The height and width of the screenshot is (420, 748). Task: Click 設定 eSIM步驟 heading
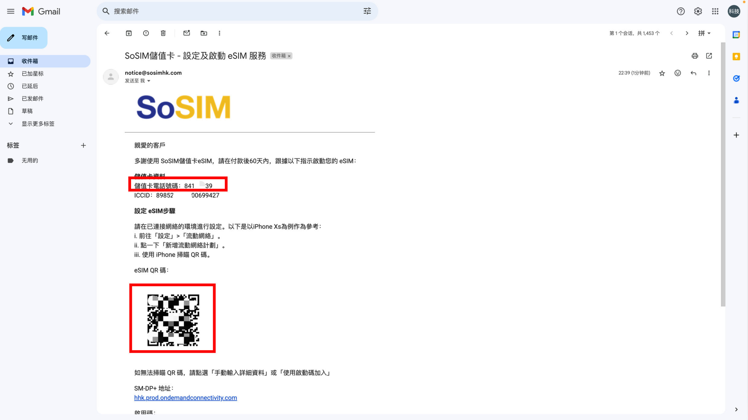(155, 211)
